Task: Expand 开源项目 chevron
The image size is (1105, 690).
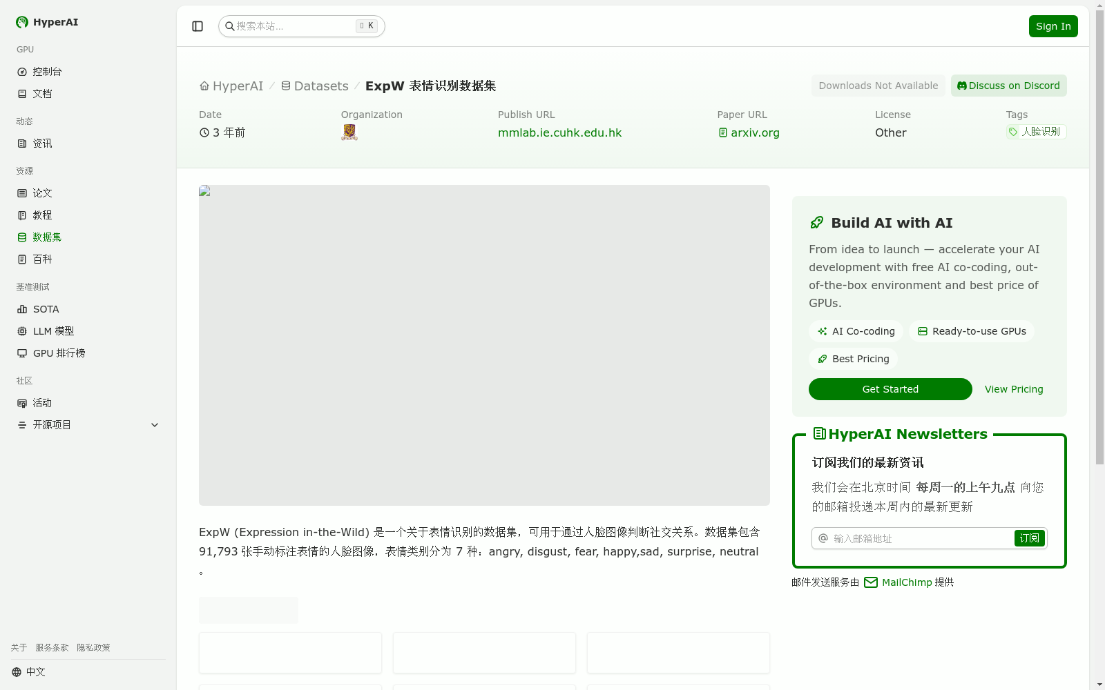Action: (x=155, y=425)
